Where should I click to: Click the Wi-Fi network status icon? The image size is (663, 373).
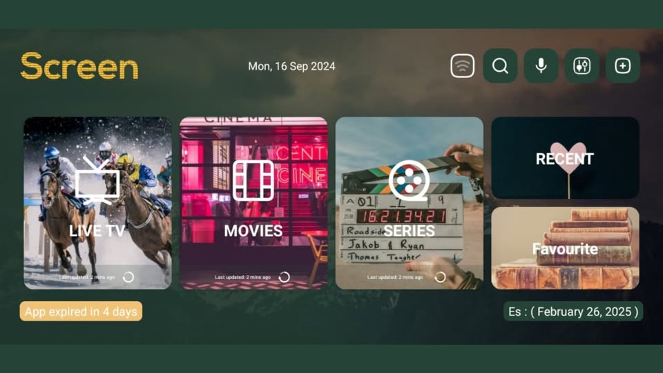pyautogui.click(x=462, y=66)
